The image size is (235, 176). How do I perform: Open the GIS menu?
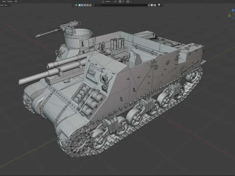[x=16, y=1]
